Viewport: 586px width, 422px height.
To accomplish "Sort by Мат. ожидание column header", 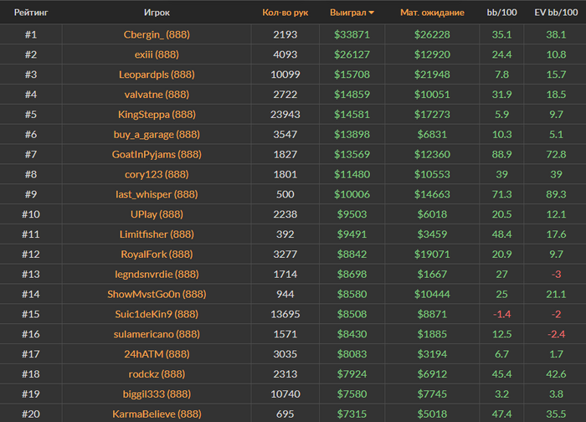I will click(x=432, y=13).
